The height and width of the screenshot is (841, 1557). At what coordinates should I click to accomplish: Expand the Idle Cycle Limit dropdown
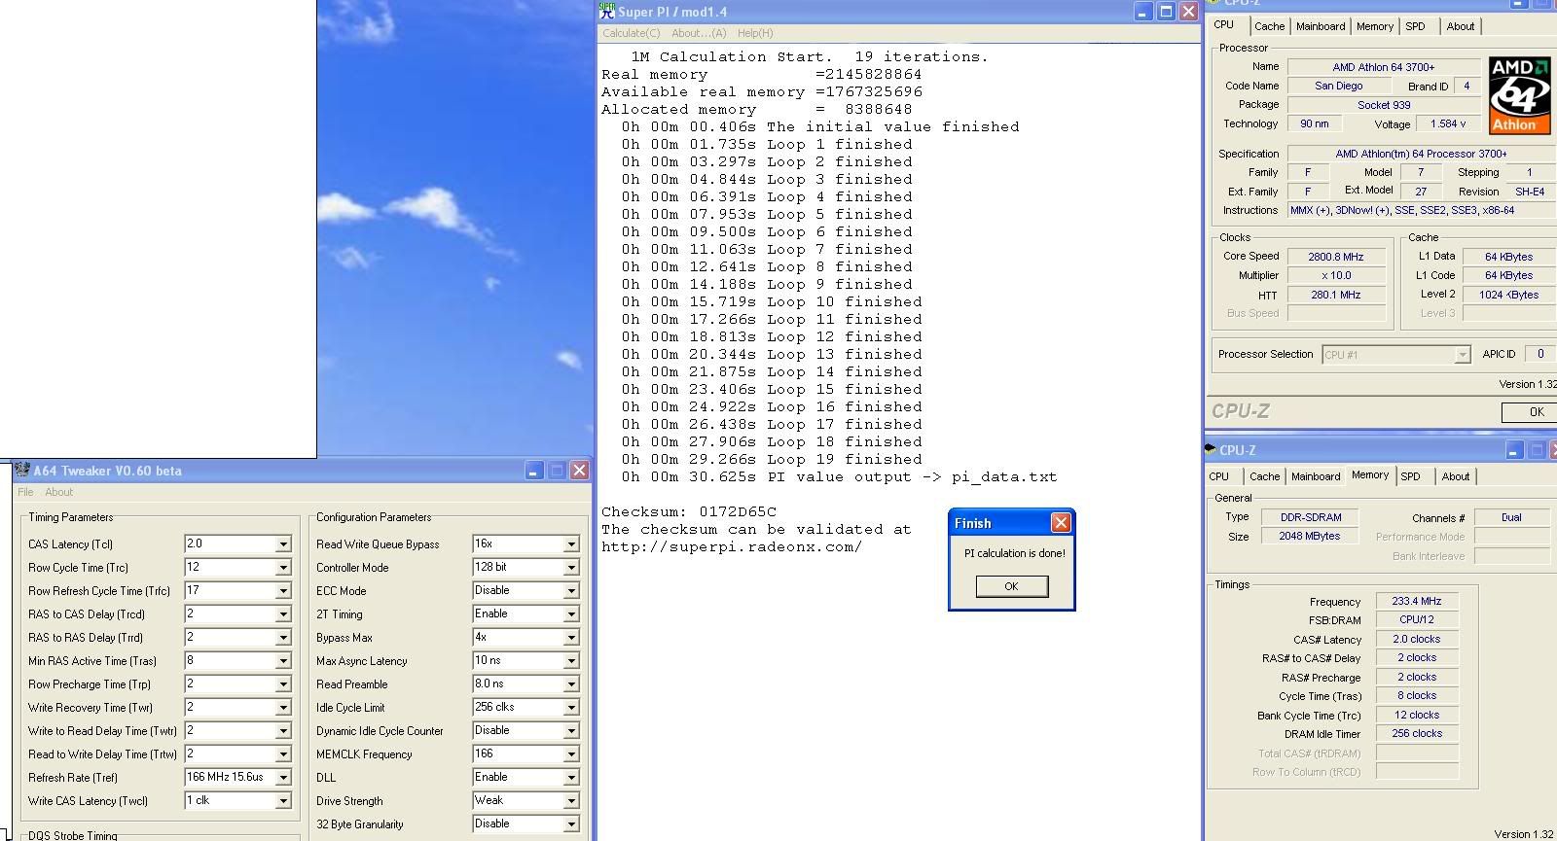point(571,708)
